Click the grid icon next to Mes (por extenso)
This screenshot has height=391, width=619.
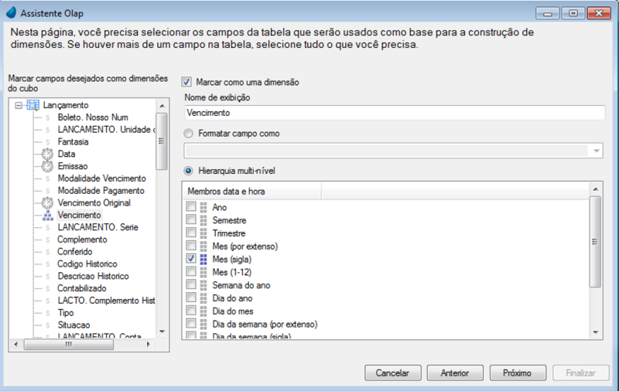(203, 246)
